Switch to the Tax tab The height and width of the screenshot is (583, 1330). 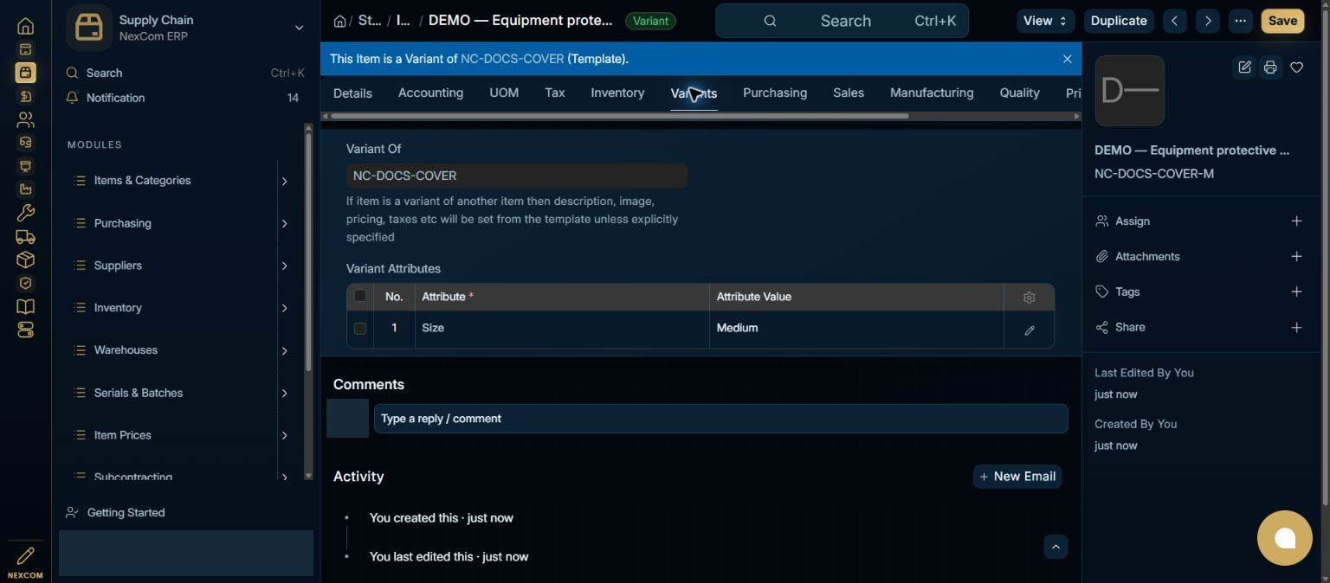point(555,93)
